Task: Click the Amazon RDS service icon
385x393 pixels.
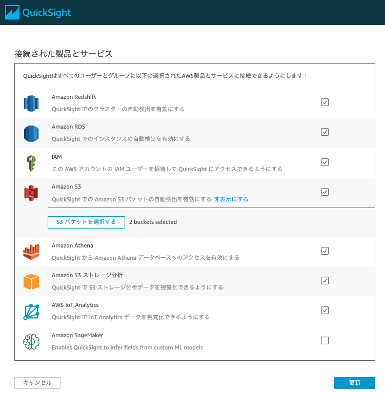Action: (31, 134)
